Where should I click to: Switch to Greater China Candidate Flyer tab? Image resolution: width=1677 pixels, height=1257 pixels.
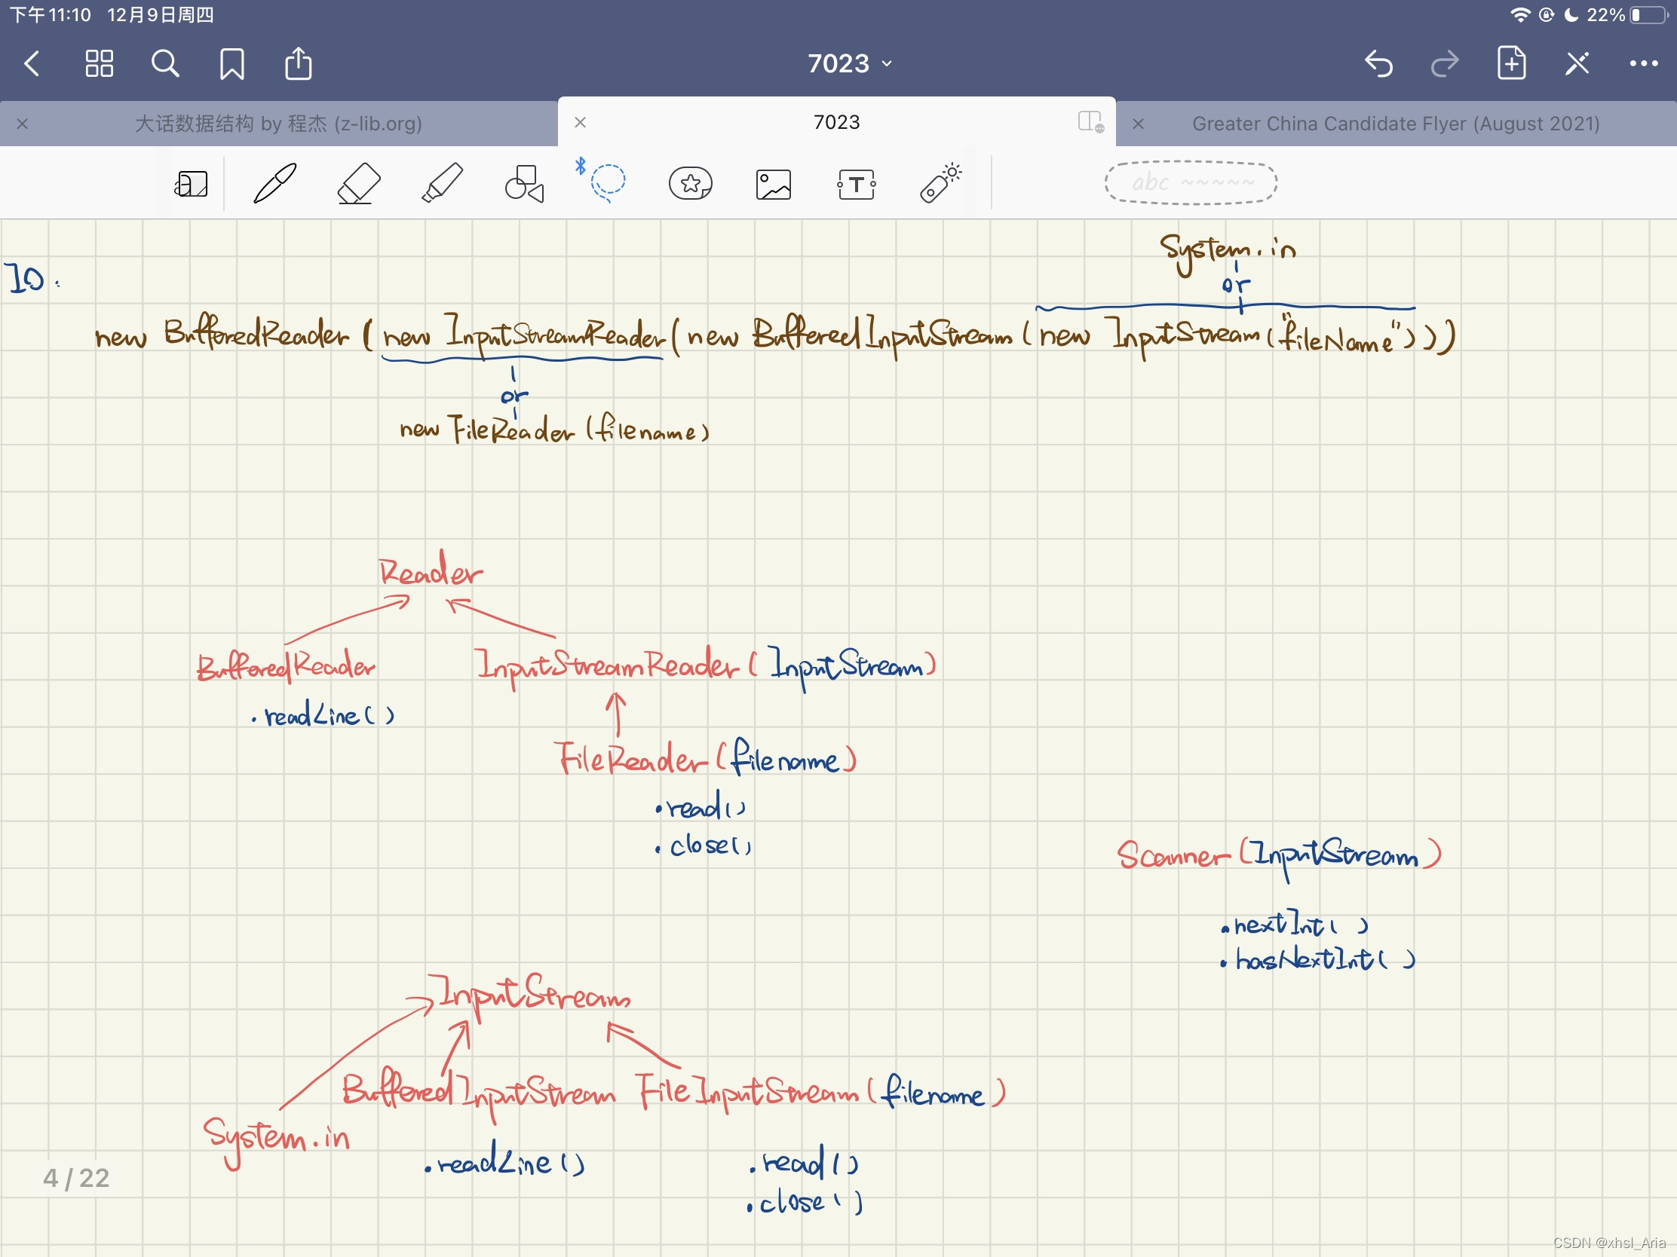click(1395, 123)
